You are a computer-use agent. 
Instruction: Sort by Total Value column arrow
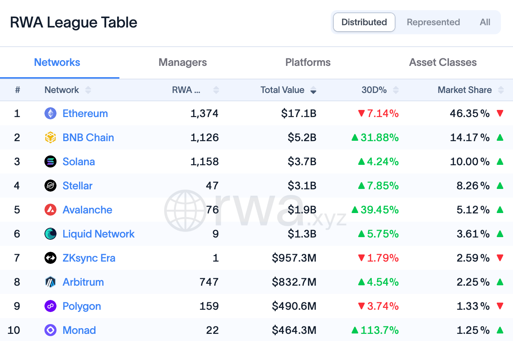tap(313, 90)
